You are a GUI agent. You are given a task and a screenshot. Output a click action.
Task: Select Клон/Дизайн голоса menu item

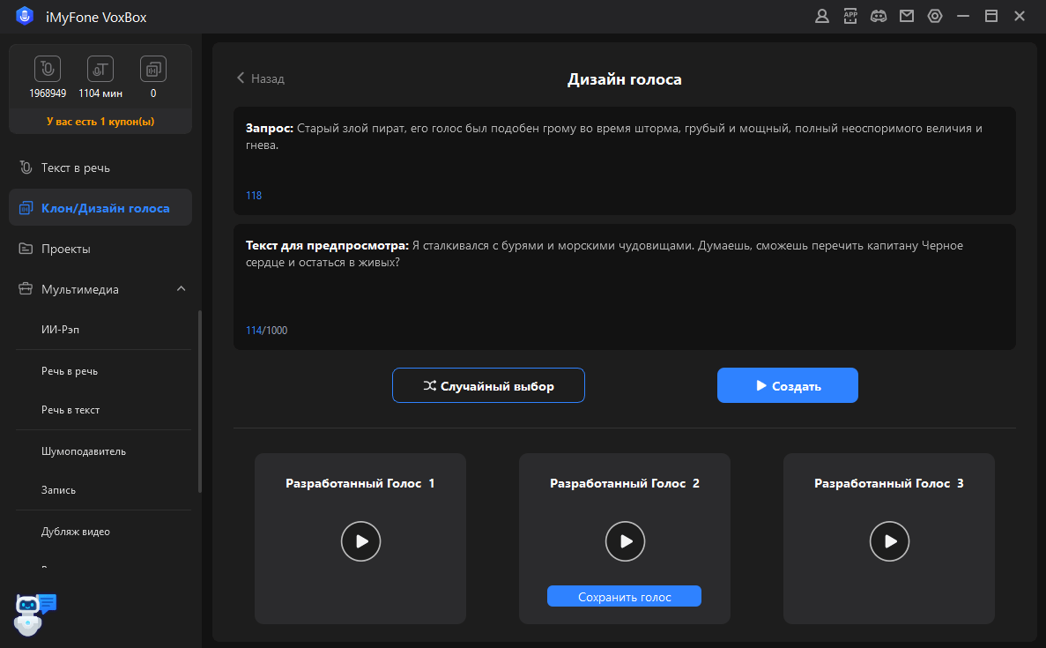tap(100, 207)
